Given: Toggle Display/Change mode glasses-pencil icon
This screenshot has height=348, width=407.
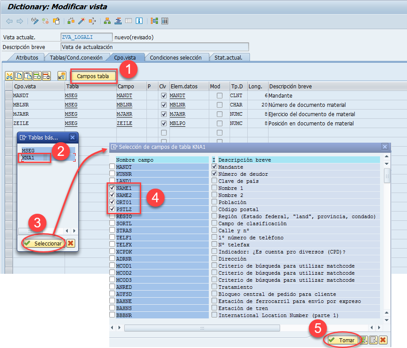Looking at the screenshot, I should pyautogui.click(x=35, y=21).
